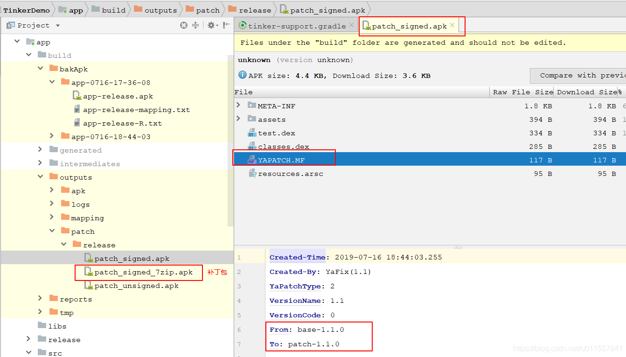Click the release breadcrumb in navigation bar

[x=255, y=10]
